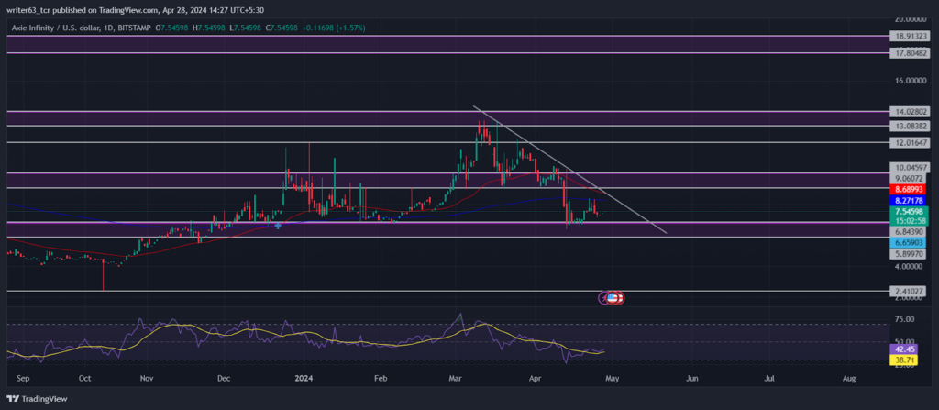Image resolution: width=939 pixels, height=410 pixels.
Task: Click Feb on the time axis
Action: 379,379
